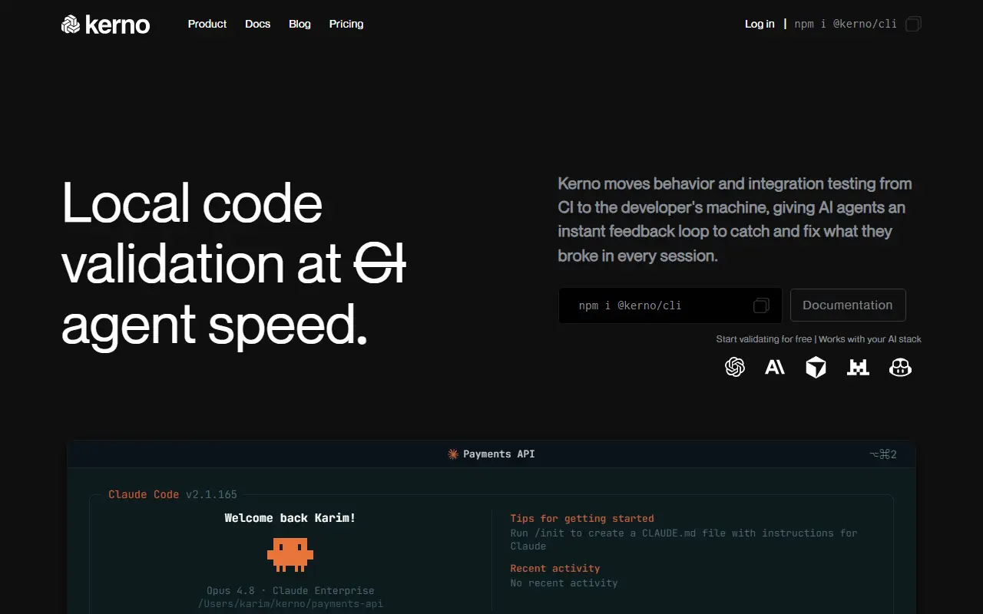
Task: Click the OpenAI logo icon
Action: (735, 367)
